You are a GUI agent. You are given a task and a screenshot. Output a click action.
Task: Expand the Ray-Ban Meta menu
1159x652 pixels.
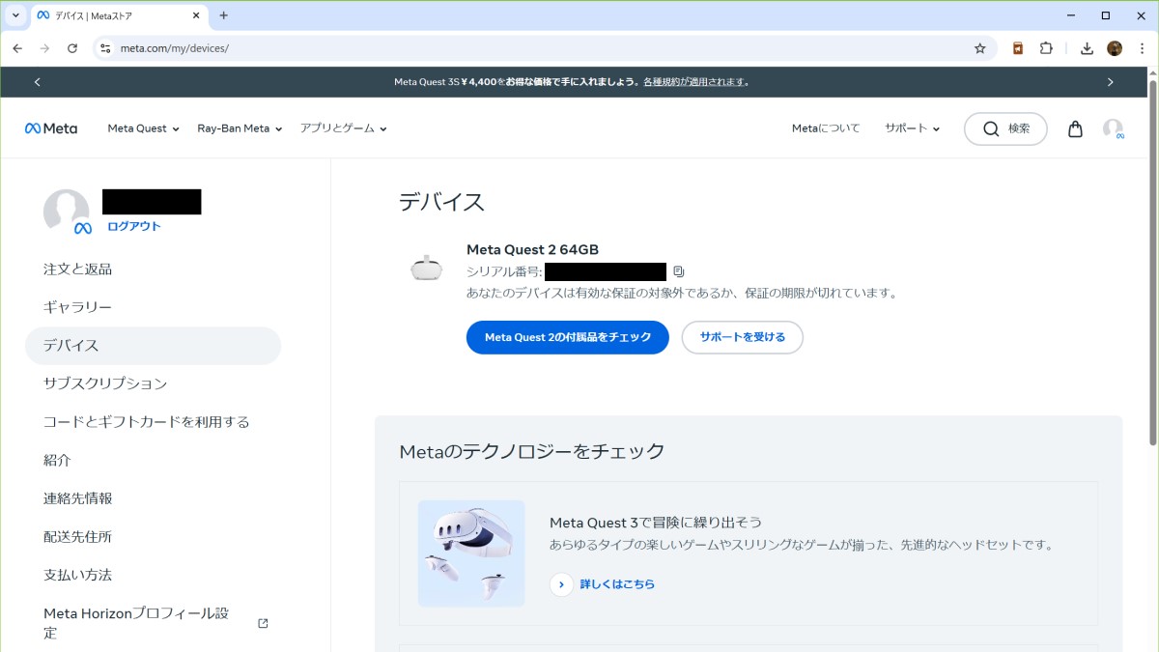tap(240, 128)
